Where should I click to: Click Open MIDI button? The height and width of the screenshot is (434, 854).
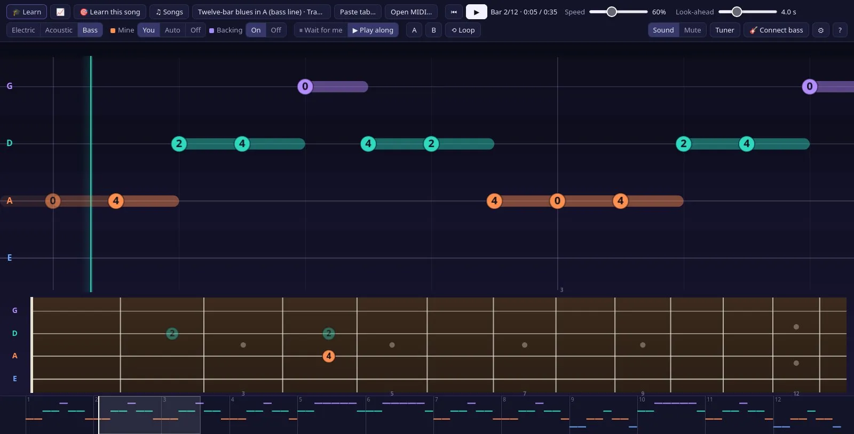click(411, 12)
